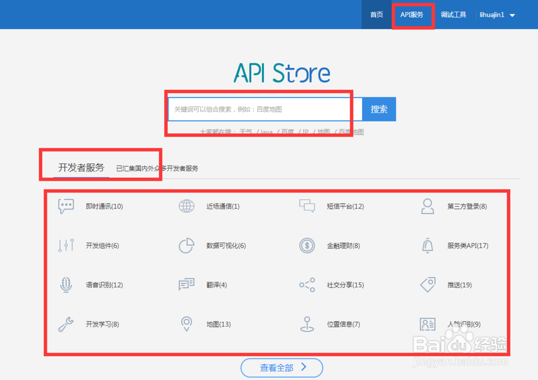
Task: Open the 位置信息(7) category link
Action: tap(343, 325)
